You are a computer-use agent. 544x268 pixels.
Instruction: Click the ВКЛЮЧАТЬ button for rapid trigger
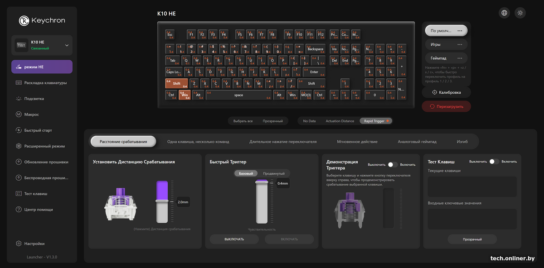pyautogui.click(x=289, y=239)
